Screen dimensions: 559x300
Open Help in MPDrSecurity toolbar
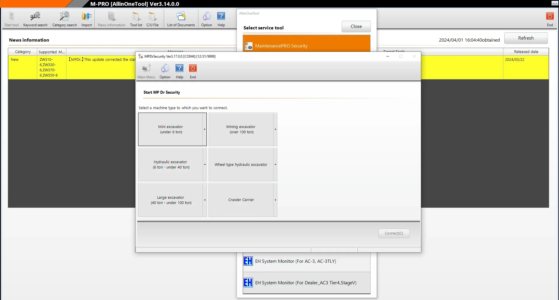pyautogui.click(x=179, y=72)
